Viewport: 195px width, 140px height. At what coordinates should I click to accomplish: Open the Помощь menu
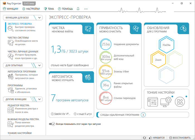click(65, 9)
